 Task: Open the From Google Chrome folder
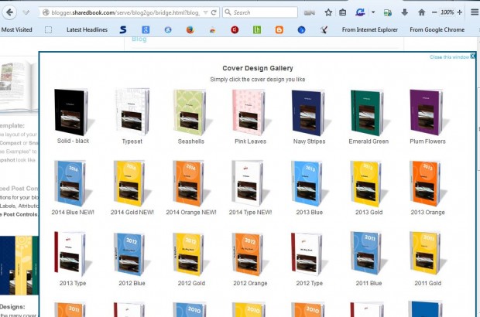(x=437, y=29)
